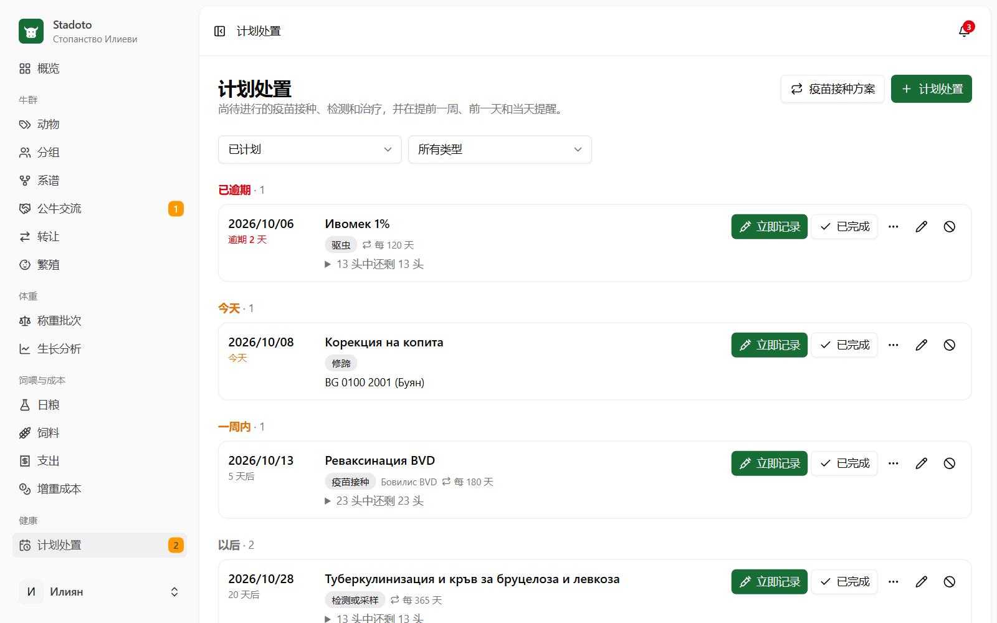Open the 概览 overview page

(100, 69)
